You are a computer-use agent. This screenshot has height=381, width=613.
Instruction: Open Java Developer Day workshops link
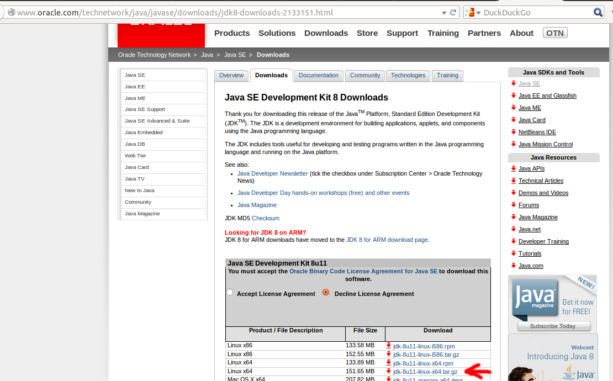click(323, 193)
